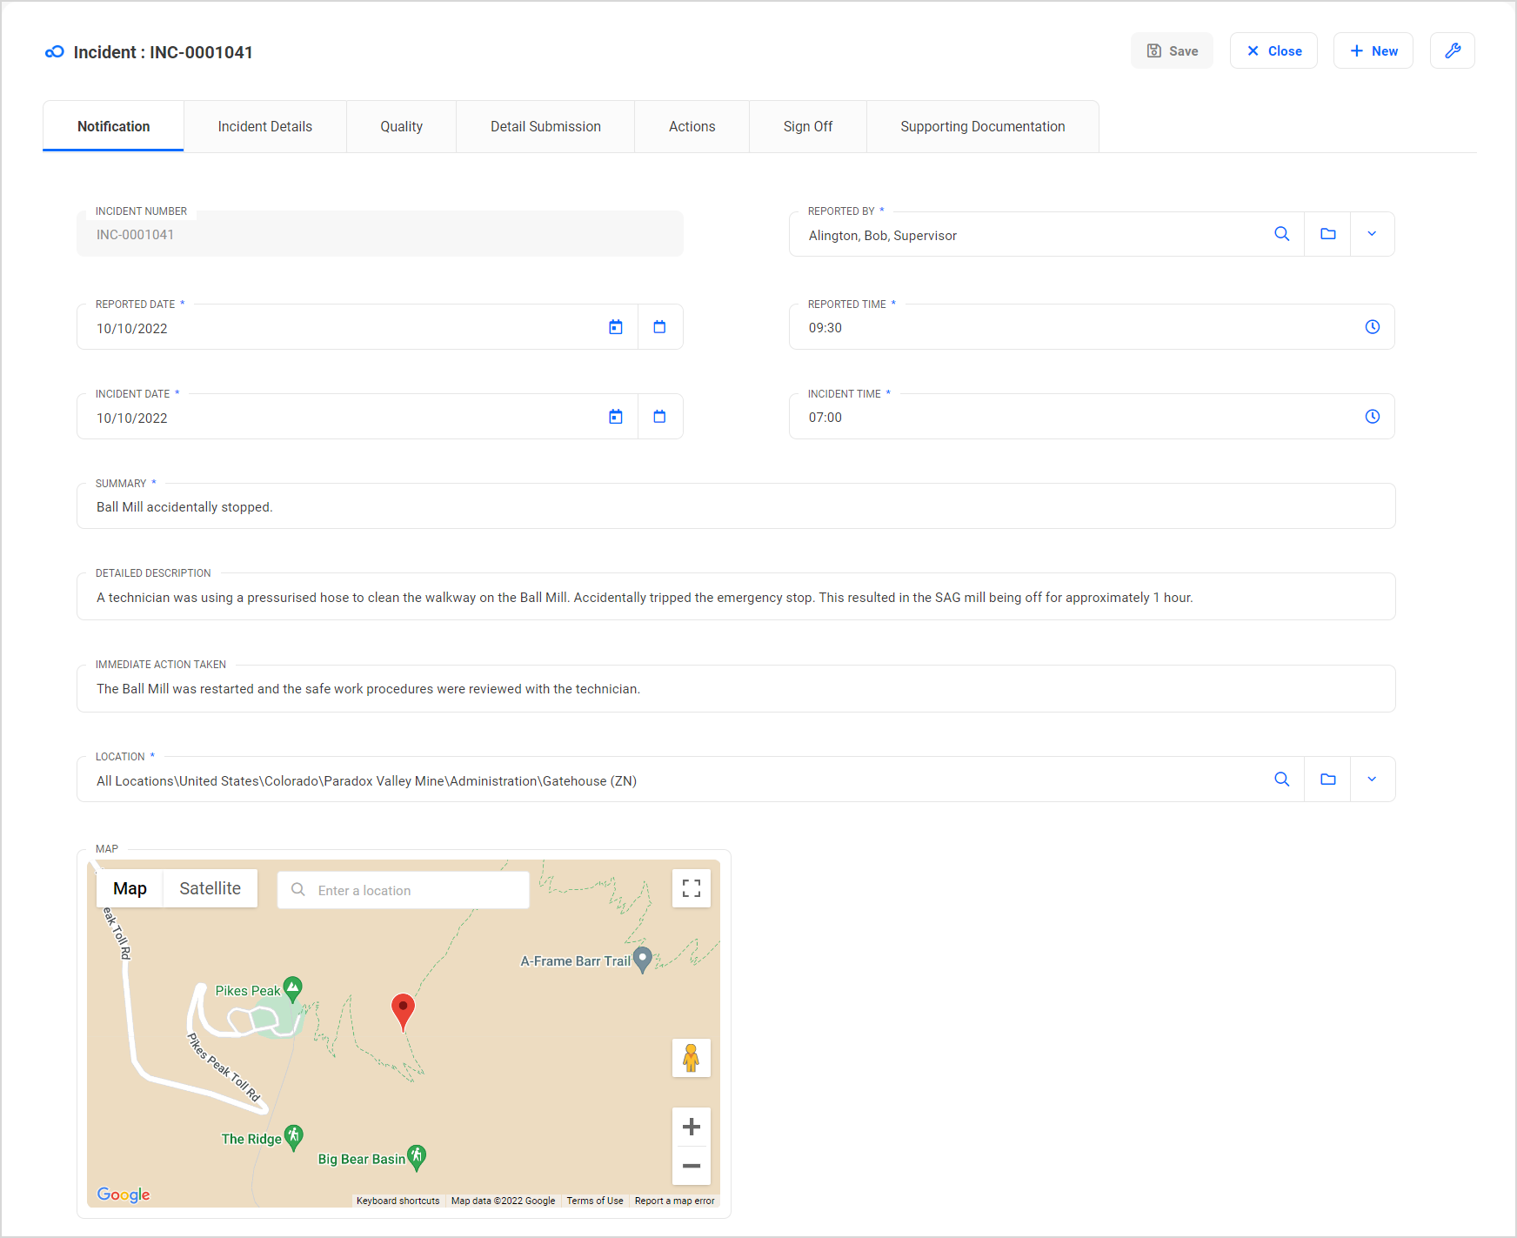
Task: Save the incident record
Action: (x=1172, y=50)
